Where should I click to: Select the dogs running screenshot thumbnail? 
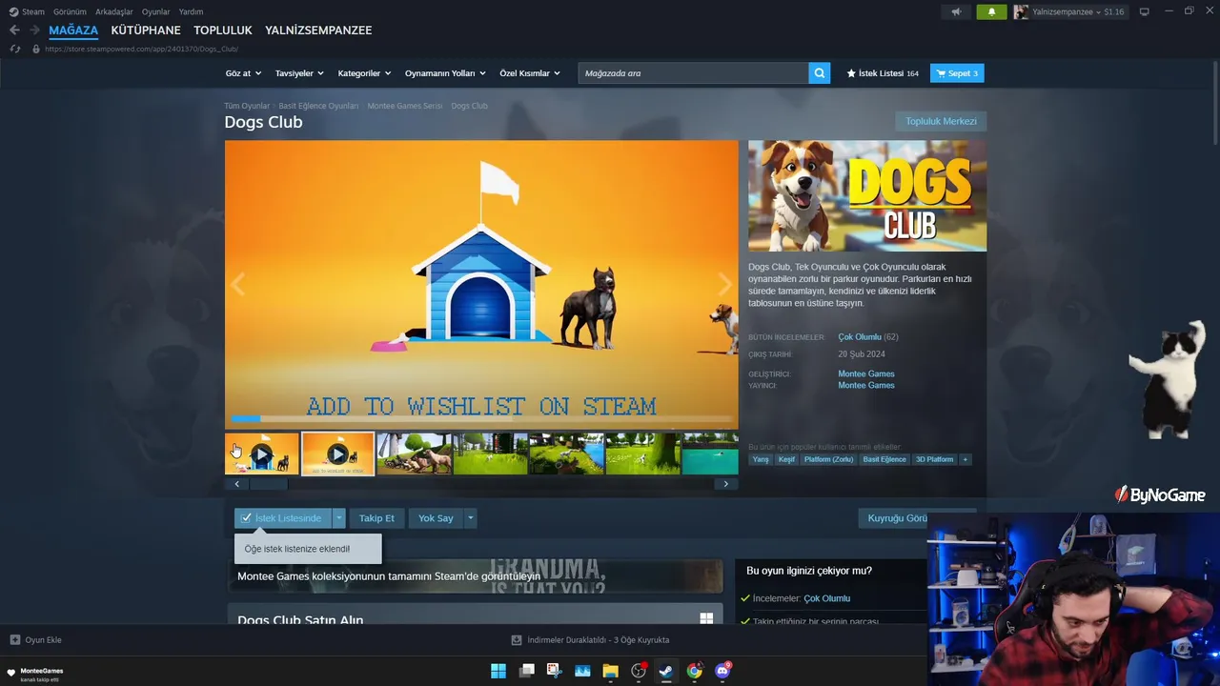[x=414, y=454]
